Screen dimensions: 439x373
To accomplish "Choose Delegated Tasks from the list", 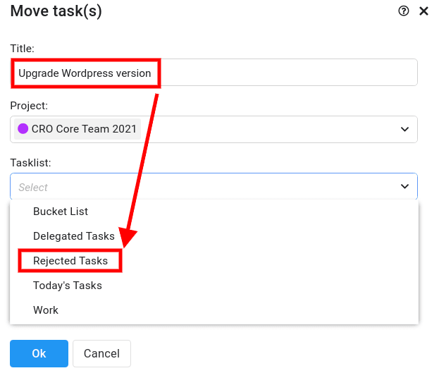I will (x=74, y=236).
